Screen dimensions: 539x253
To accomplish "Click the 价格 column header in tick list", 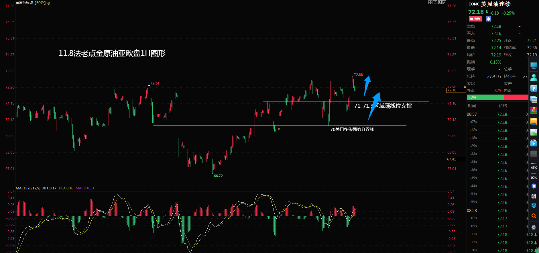I will (503, 106).
